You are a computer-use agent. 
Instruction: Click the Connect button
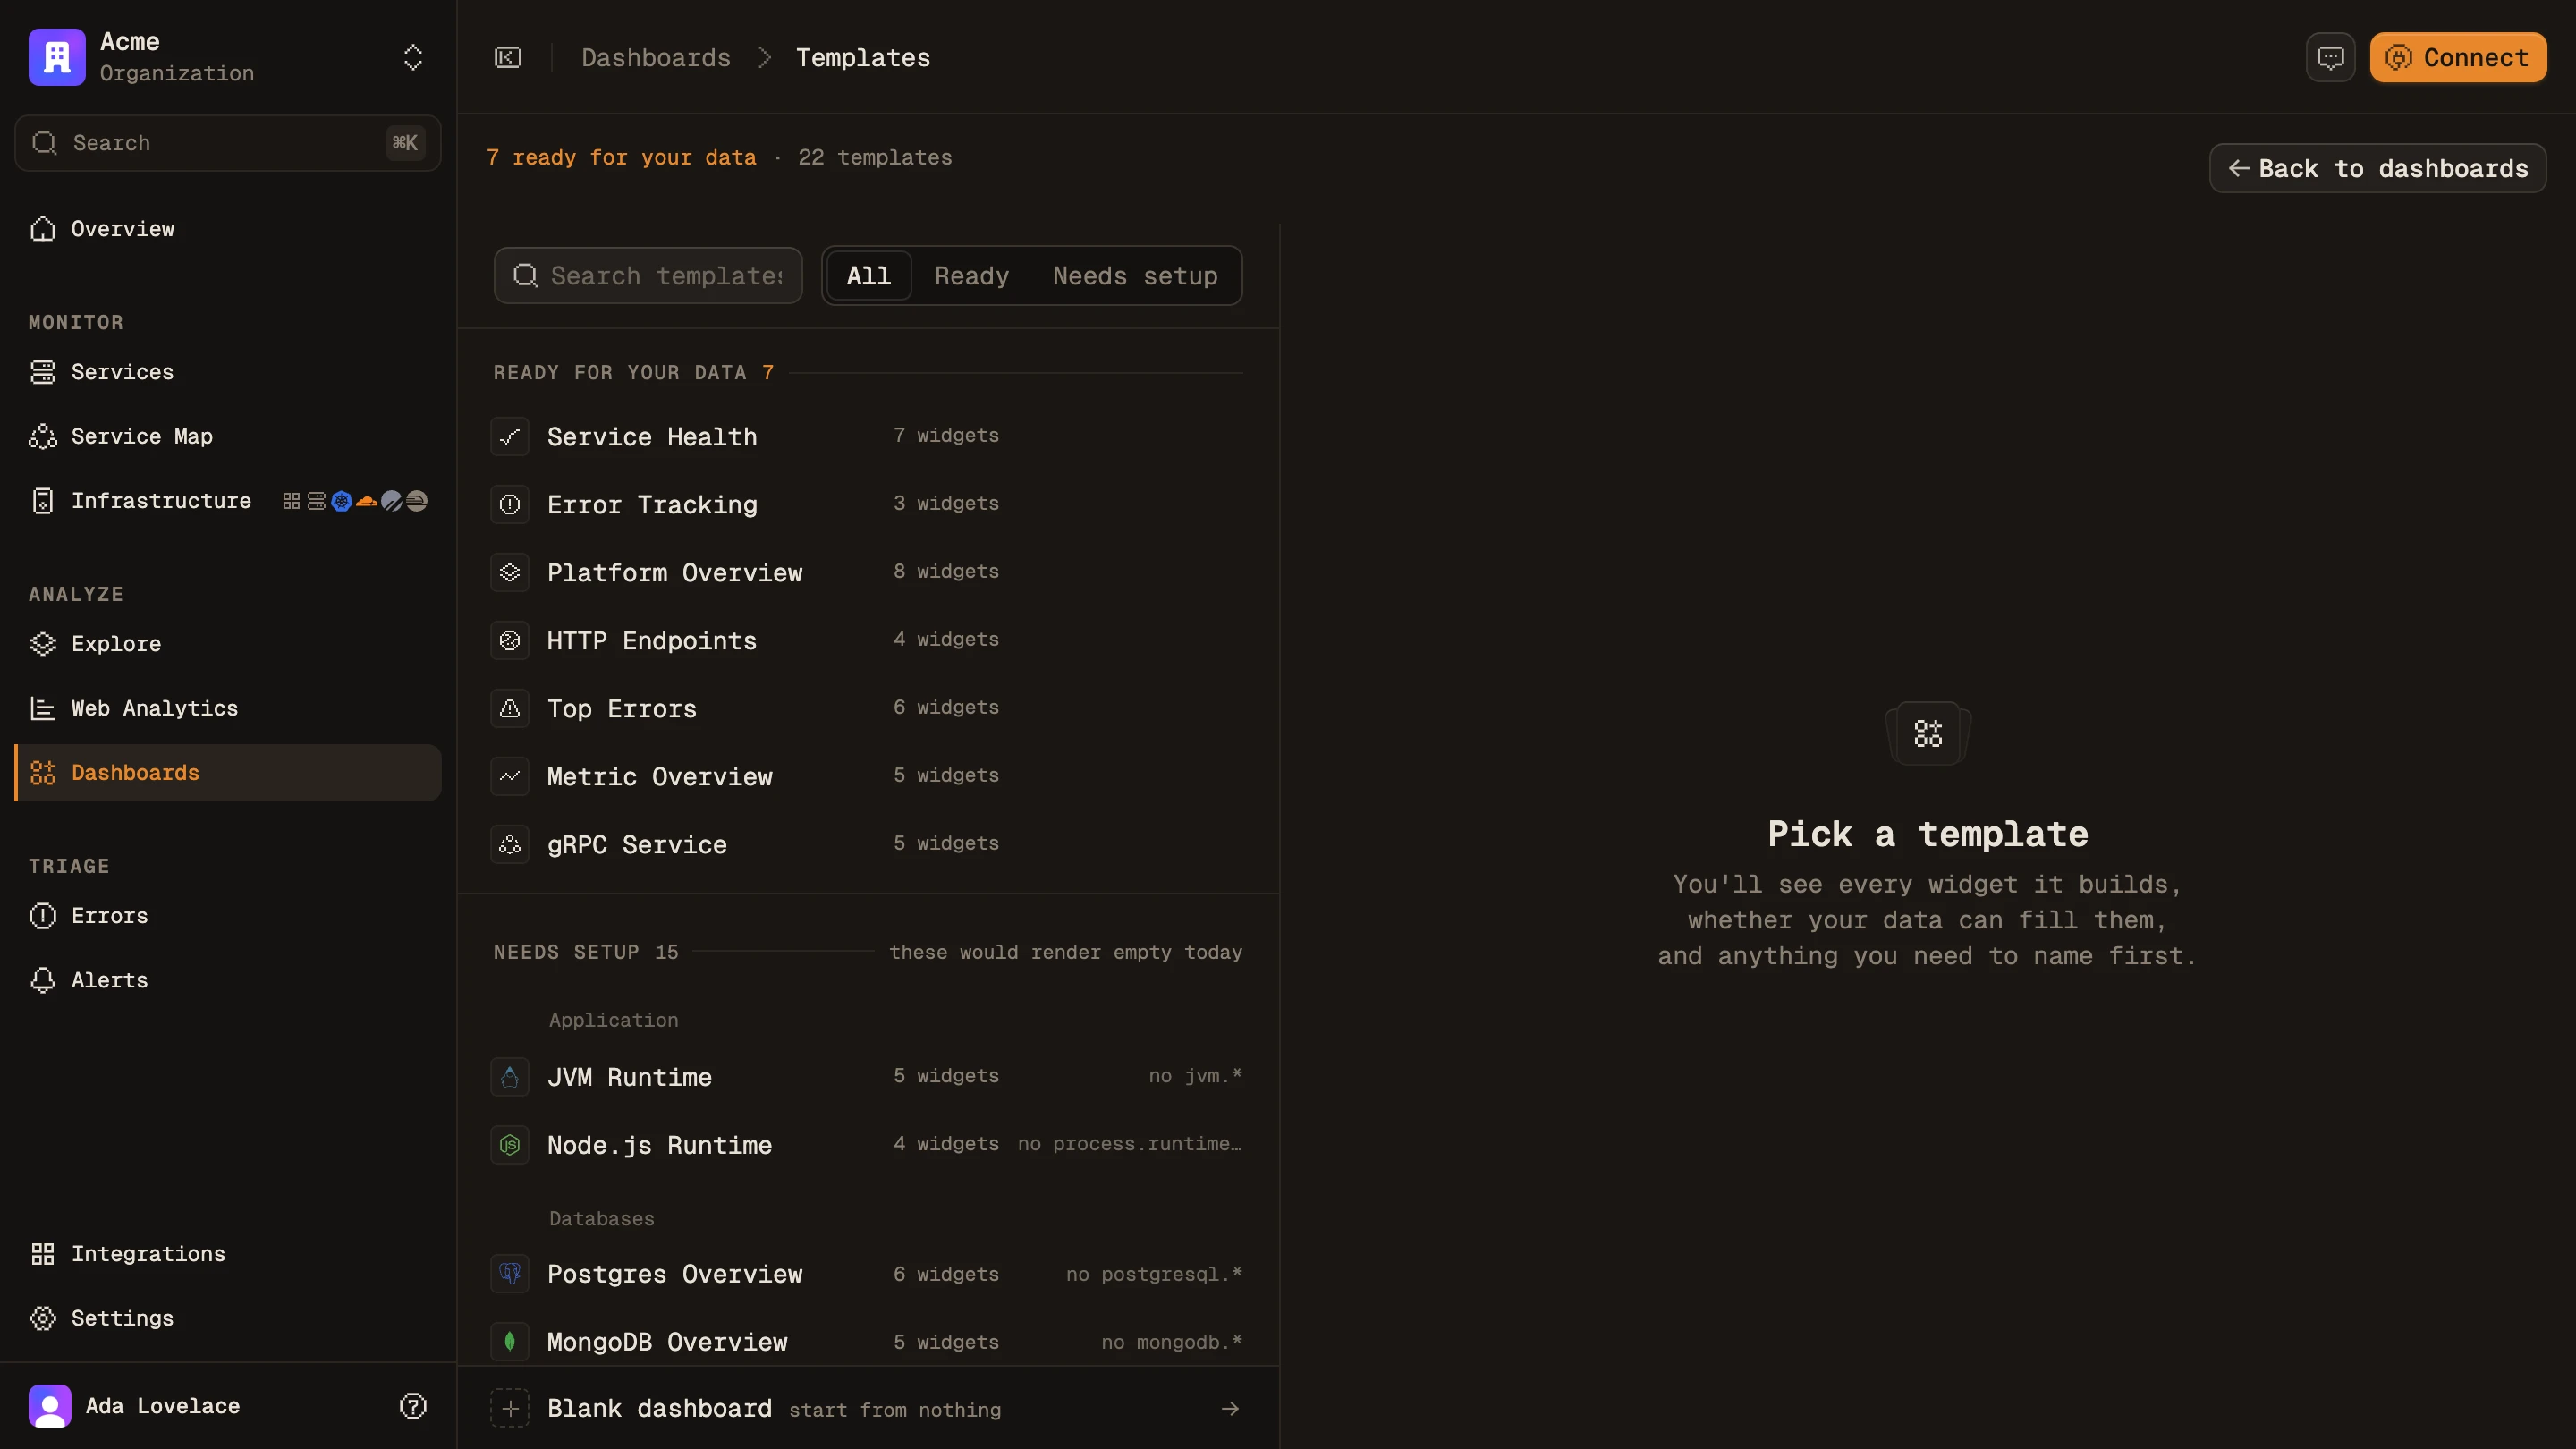click(2458, 57)
